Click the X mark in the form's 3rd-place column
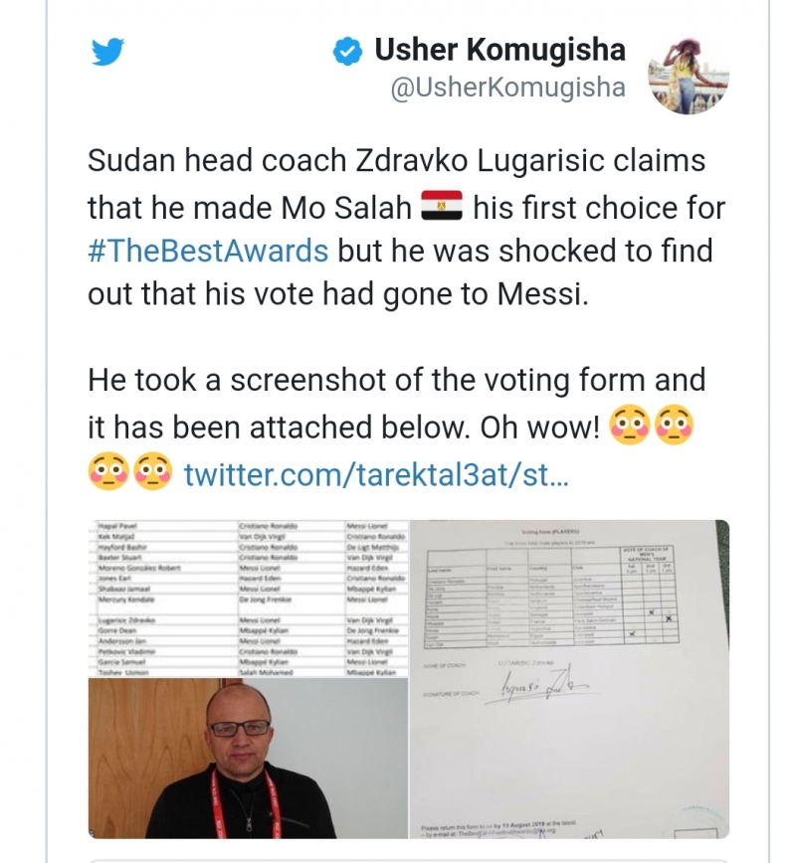The width and height of the screenshot is (796, 863). pyautogui.click(x=670, y=618)
